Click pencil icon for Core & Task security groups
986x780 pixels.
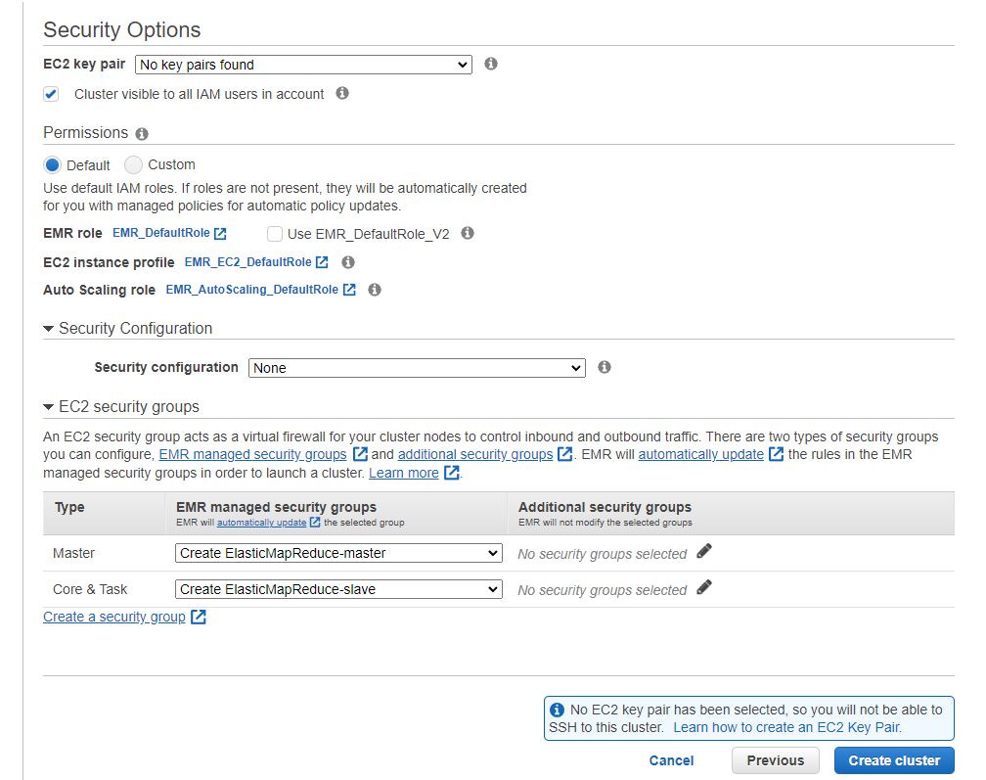(704, 588)
